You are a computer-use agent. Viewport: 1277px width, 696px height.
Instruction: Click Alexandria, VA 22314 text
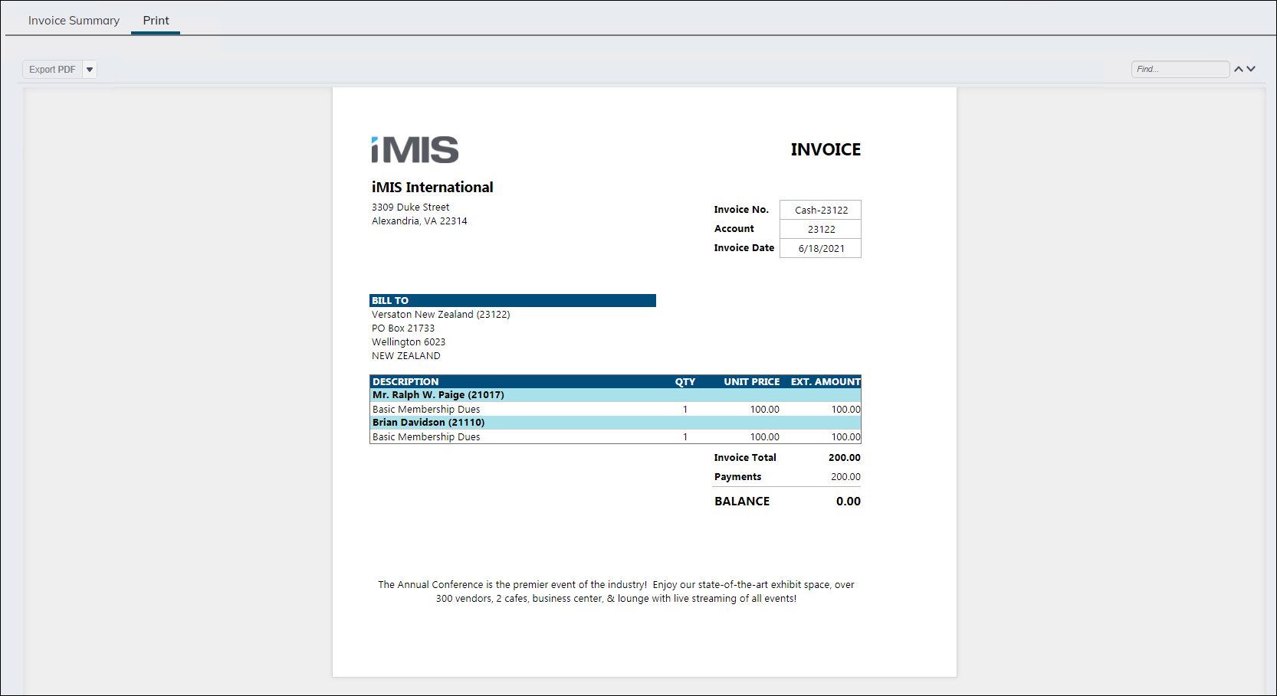click(419, 221)
